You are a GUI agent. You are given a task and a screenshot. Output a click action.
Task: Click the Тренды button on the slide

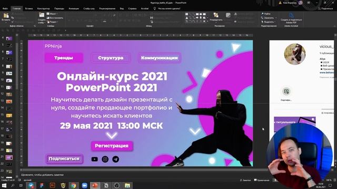point(64,58)
